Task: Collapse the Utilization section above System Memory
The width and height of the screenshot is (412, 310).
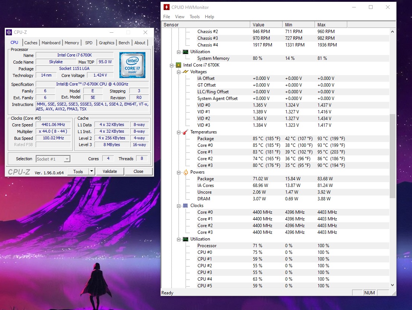Action: coord(179,52)
